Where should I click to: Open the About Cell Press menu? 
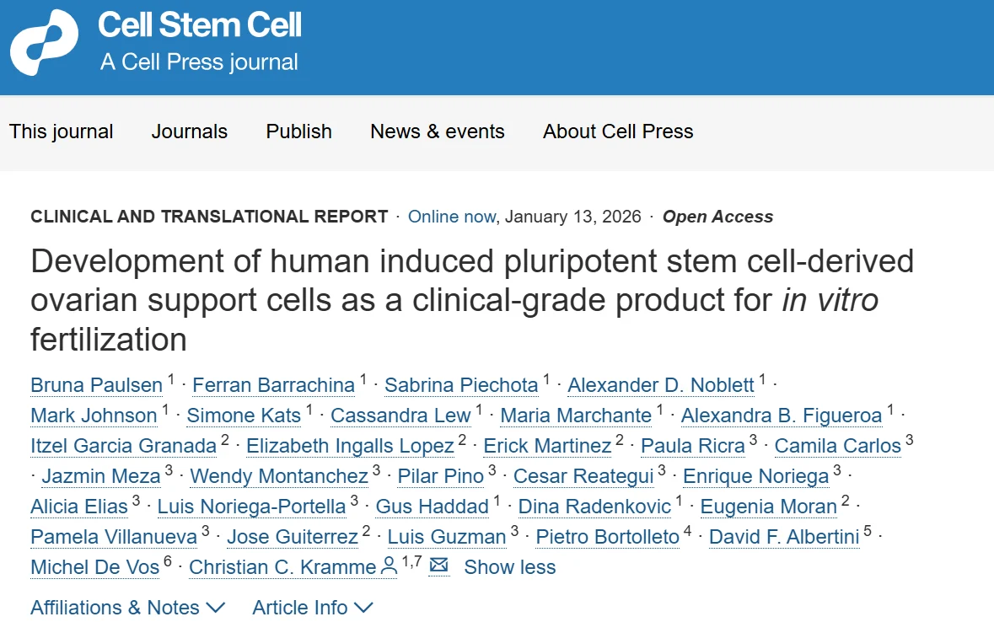[x=618, y=131]
